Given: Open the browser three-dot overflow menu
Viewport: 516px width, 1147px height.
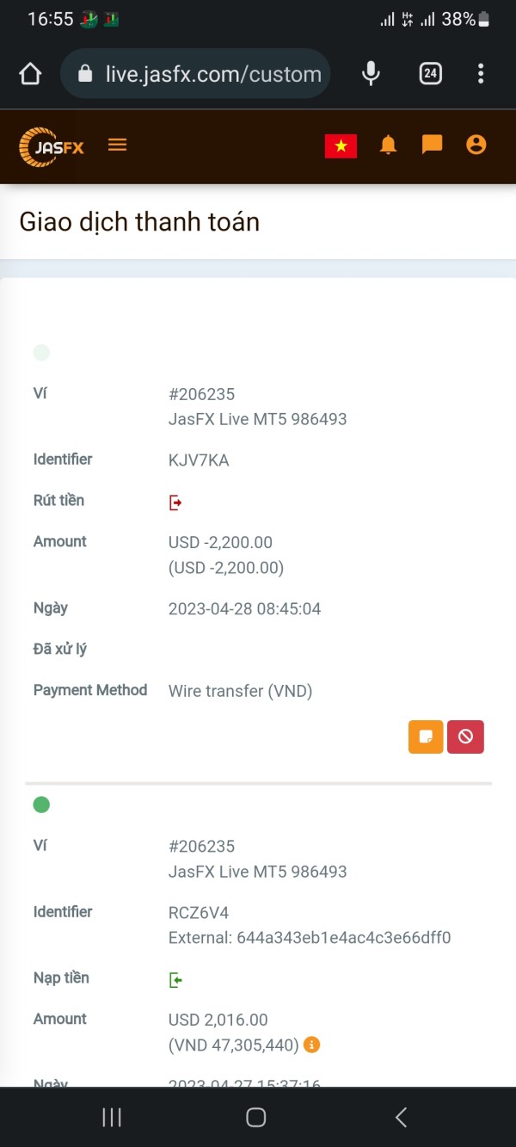Looking at the screenshot, I should click(x=481, y=74).
